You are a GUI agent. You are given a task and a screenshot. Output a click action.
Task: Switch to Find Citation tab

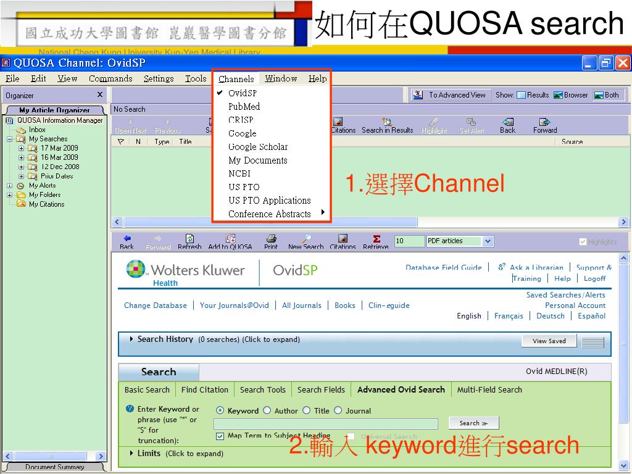click(205, 390)
